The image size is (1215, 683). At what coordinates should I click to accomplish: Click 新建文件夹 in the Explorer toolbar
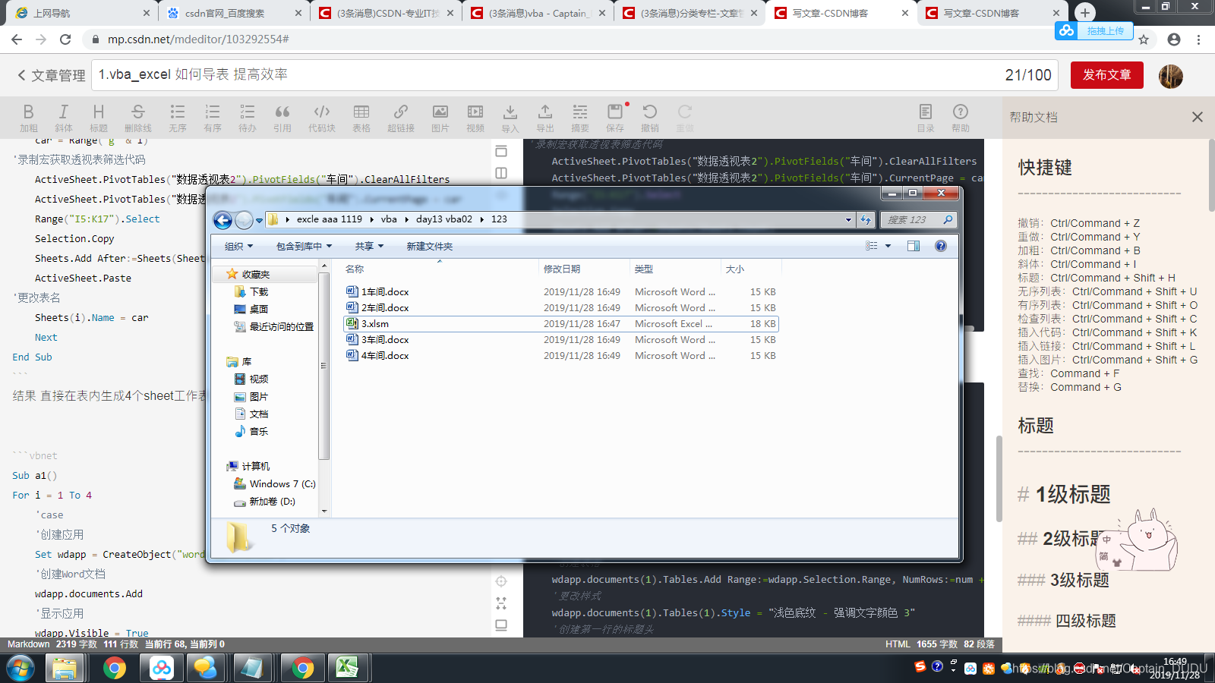pyautogui.click(x=429, y=246)
